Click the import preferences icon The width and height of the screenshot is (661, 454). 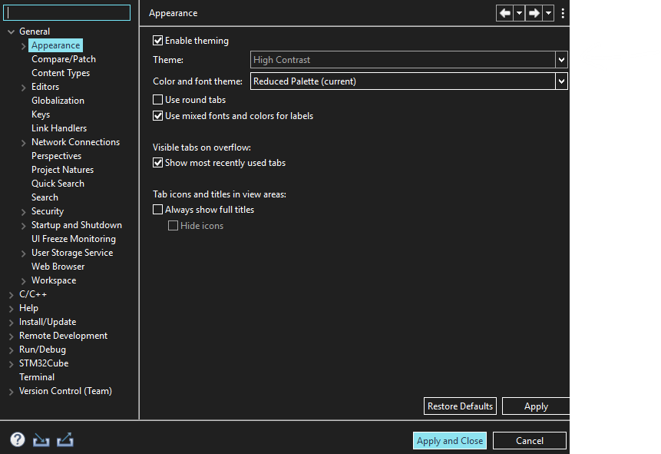40,439
